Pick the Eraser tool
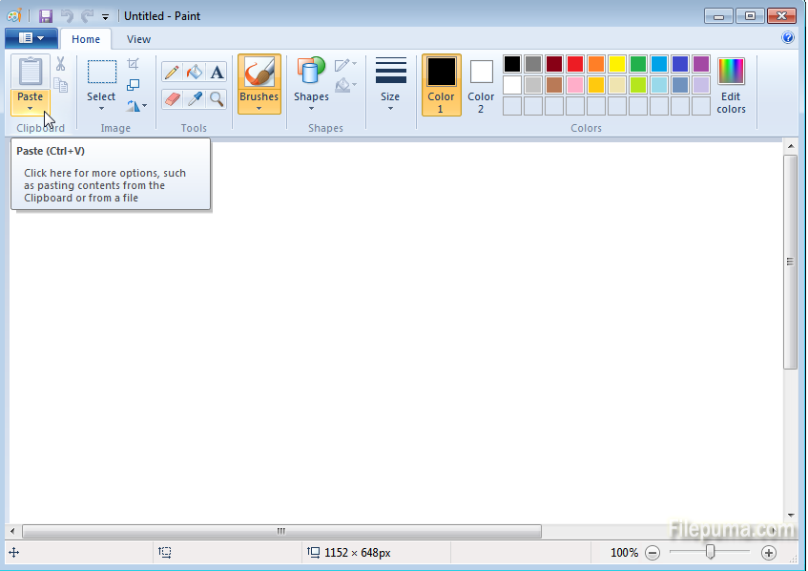808x571 pixels. pos(172,98)
